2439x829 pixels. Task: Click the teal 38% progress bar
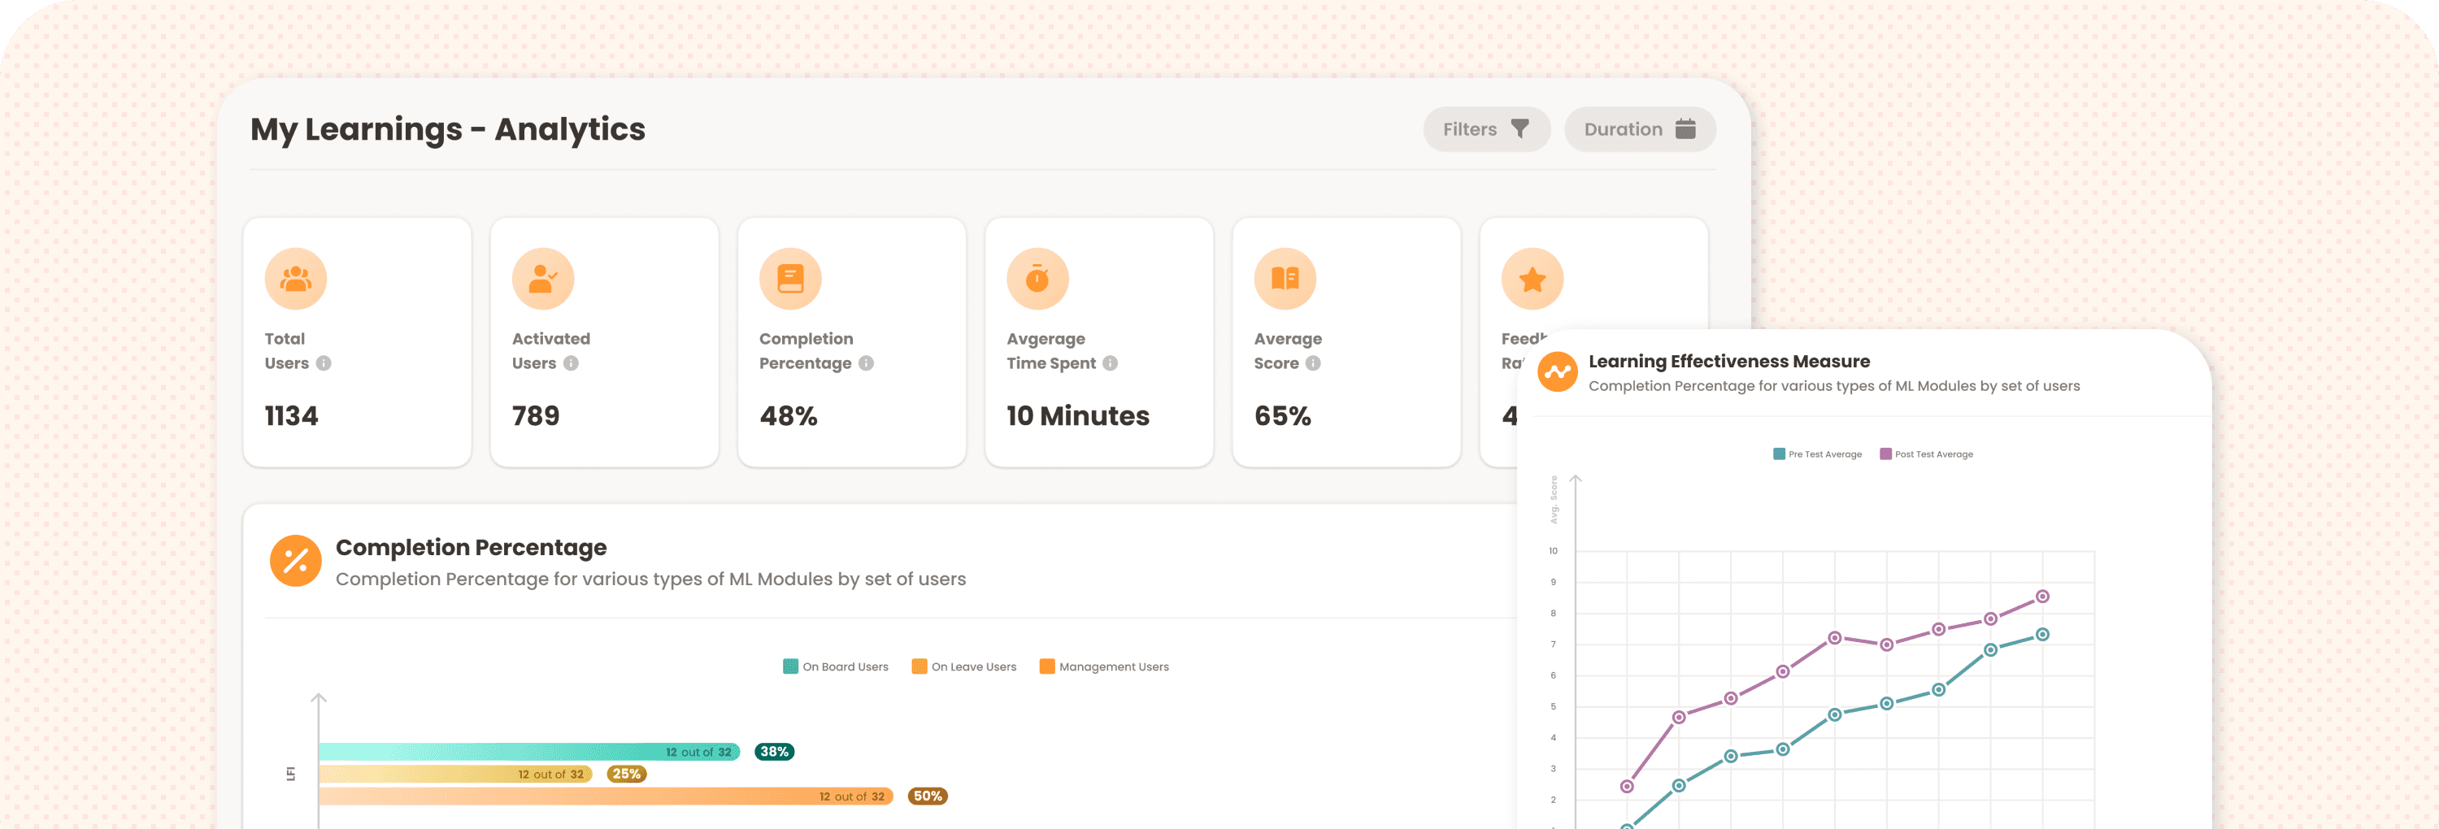[529, 753]
